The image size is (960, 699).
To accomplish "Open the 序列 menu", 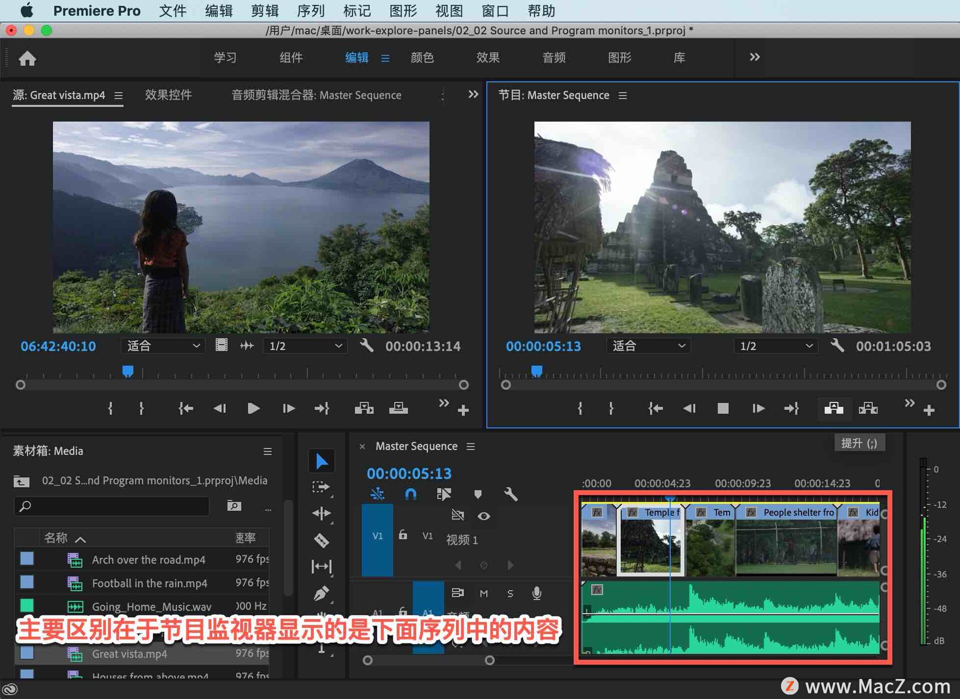I will [x=310, y=10].
